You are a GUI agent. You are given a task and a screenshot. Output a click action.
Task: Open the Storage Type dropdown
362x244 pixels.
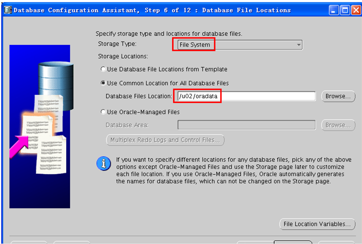[240, 45]
